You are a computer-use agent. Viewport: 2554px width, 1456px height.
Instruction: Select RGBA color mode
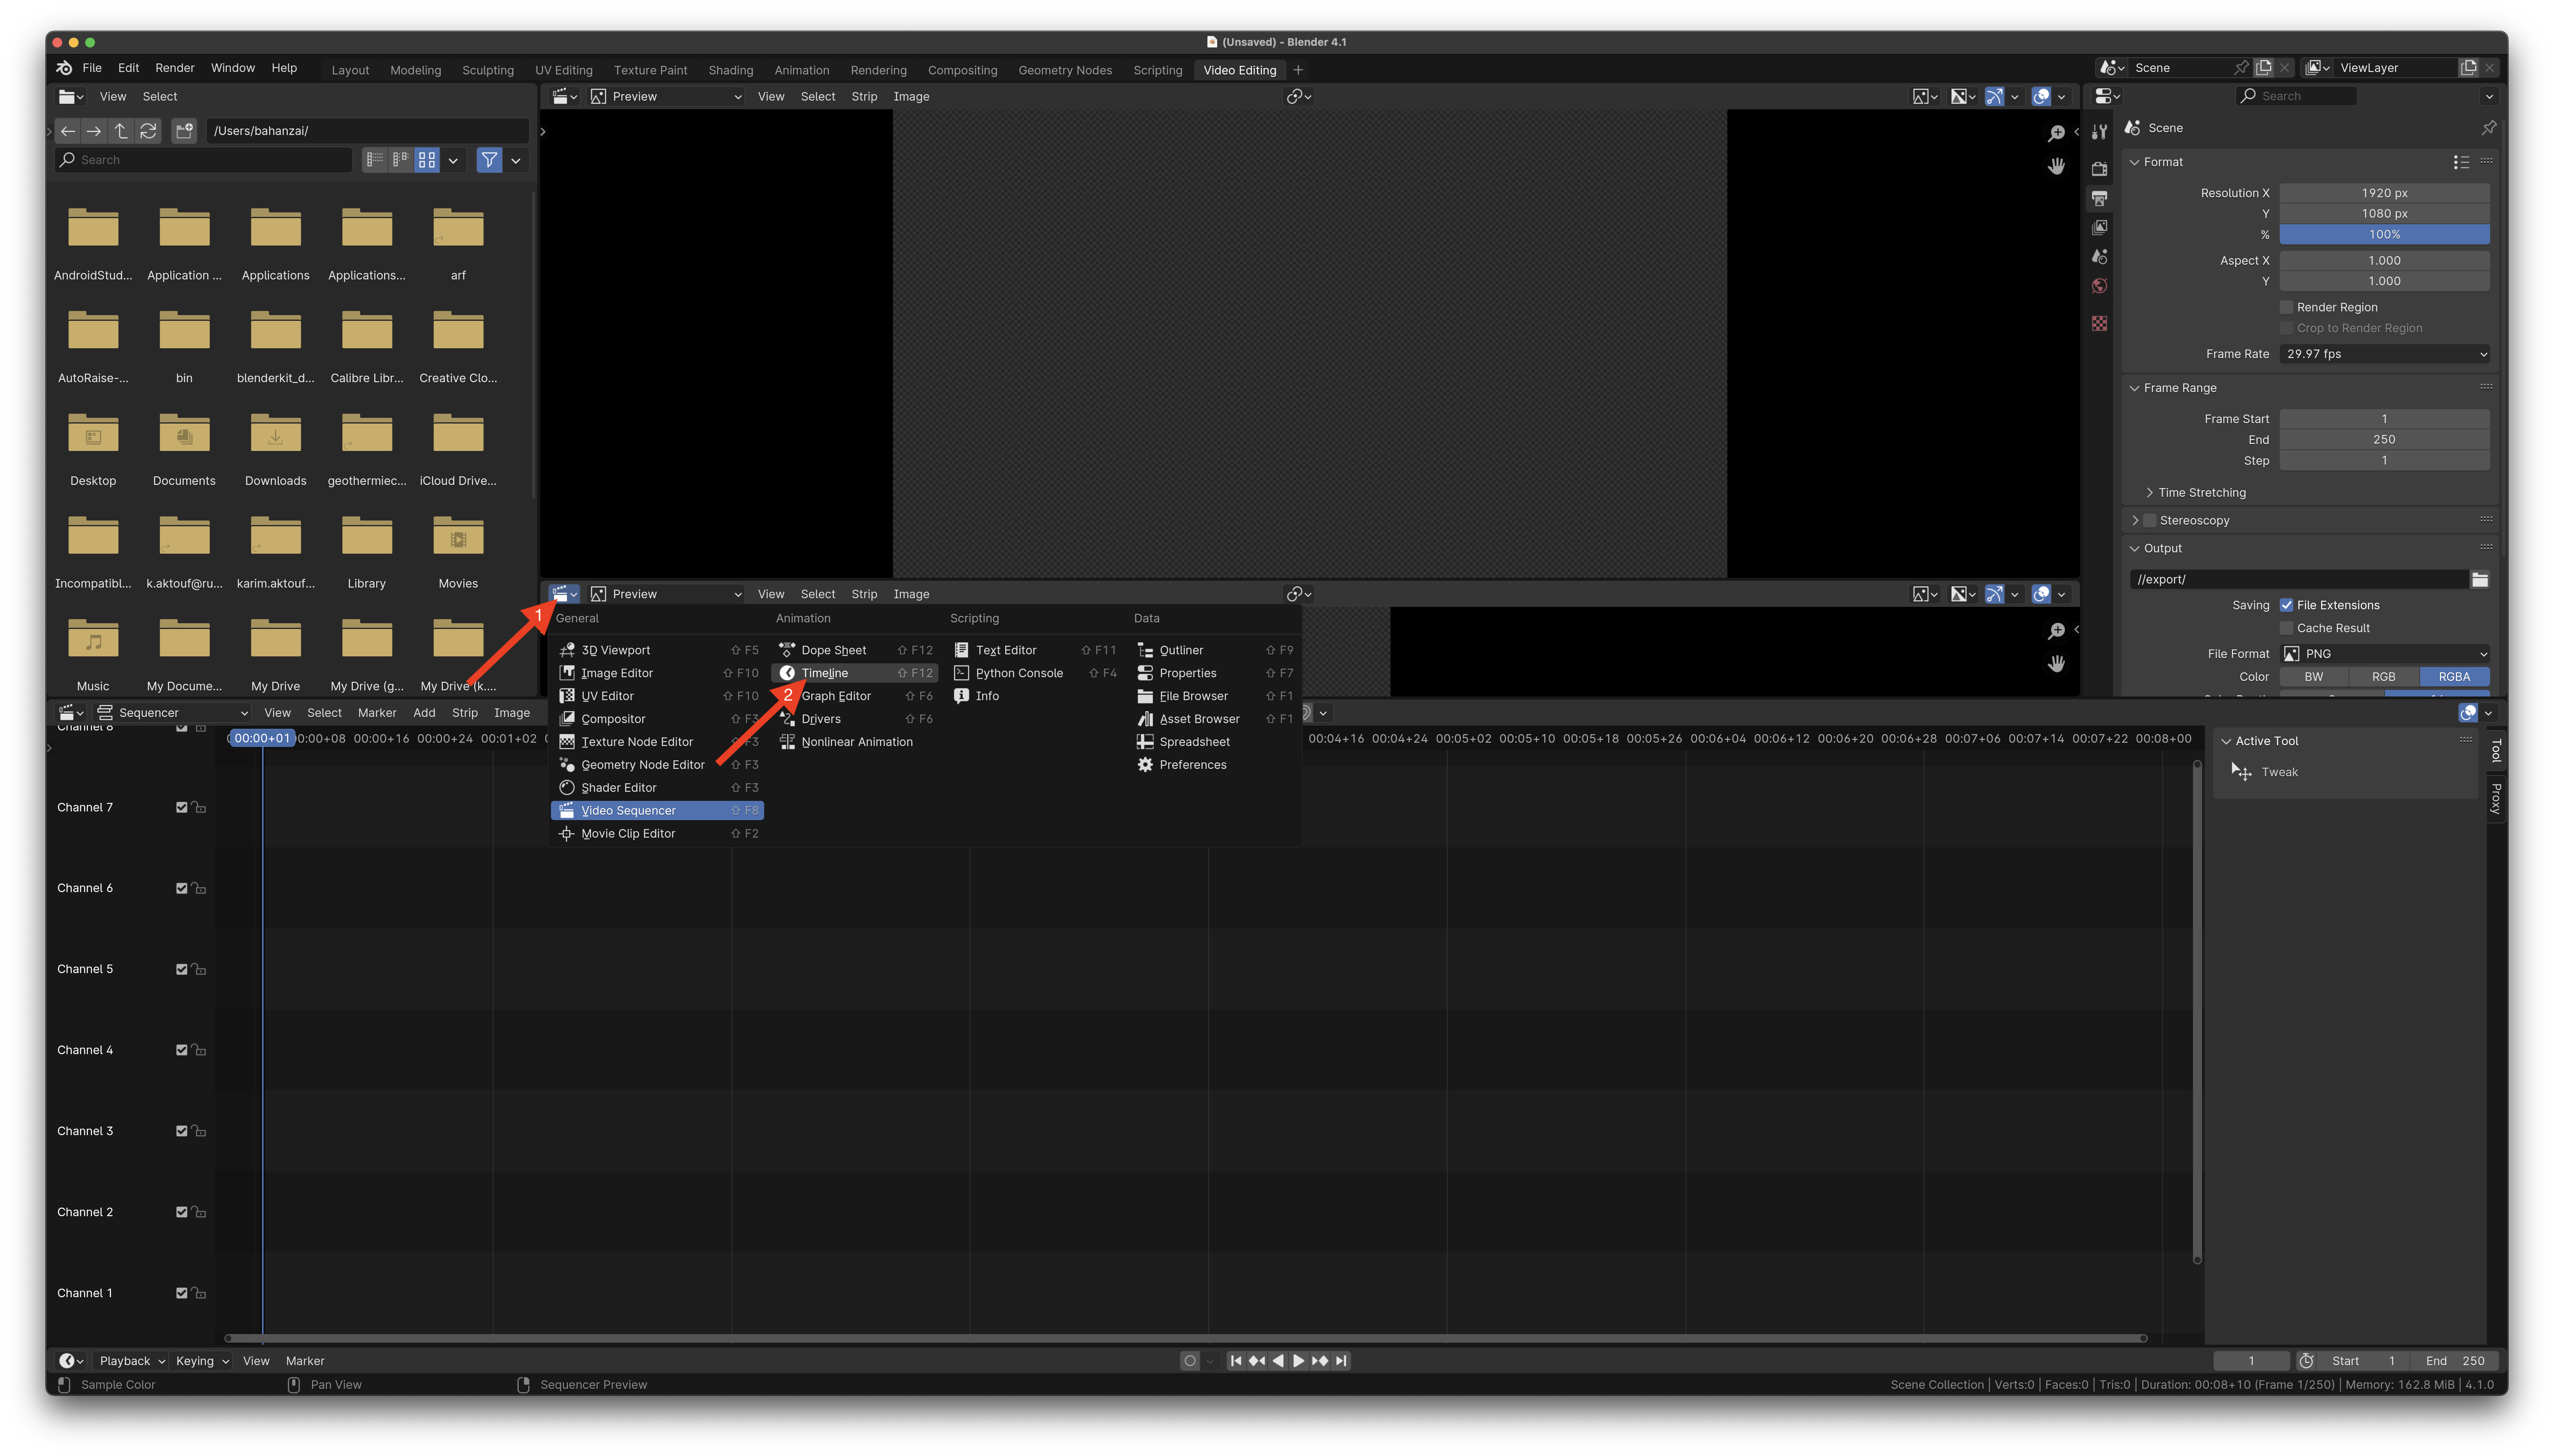click(x=2454, y=677)
